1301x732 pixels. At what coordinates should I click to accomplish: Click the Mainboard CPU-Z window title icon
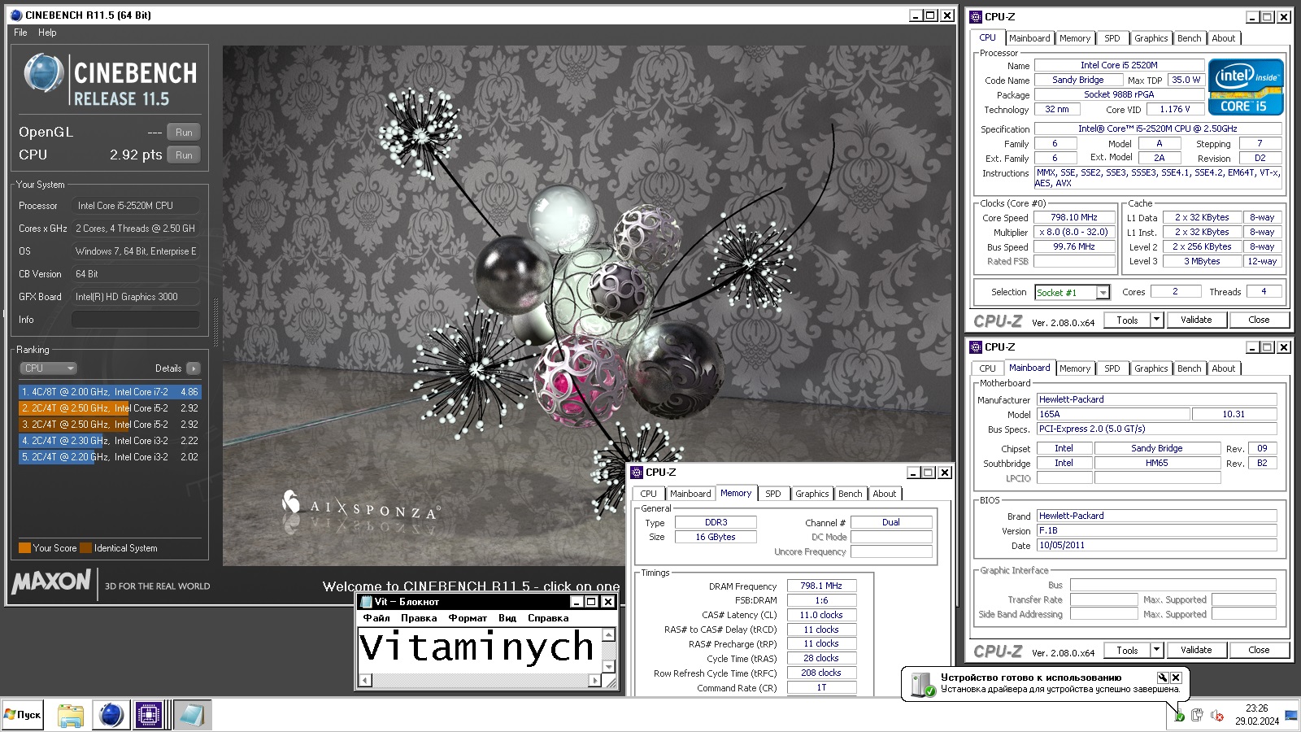click(x=976, y=346)
